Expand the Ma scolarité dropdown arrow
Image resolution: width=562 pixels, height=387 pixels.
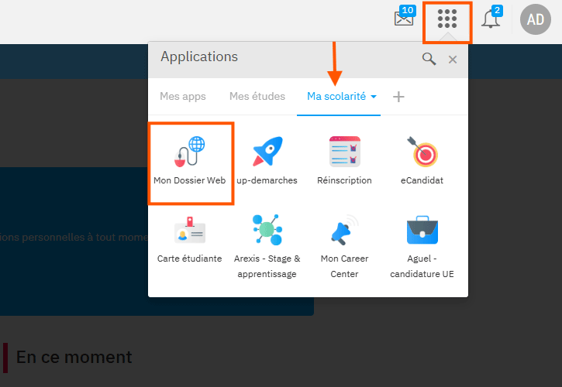click(x=374, y=98)
